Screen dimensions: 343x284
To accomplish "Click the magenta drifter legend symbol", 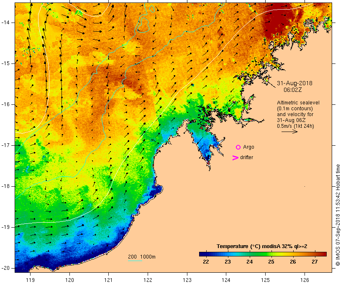I will tap(235, 158).
